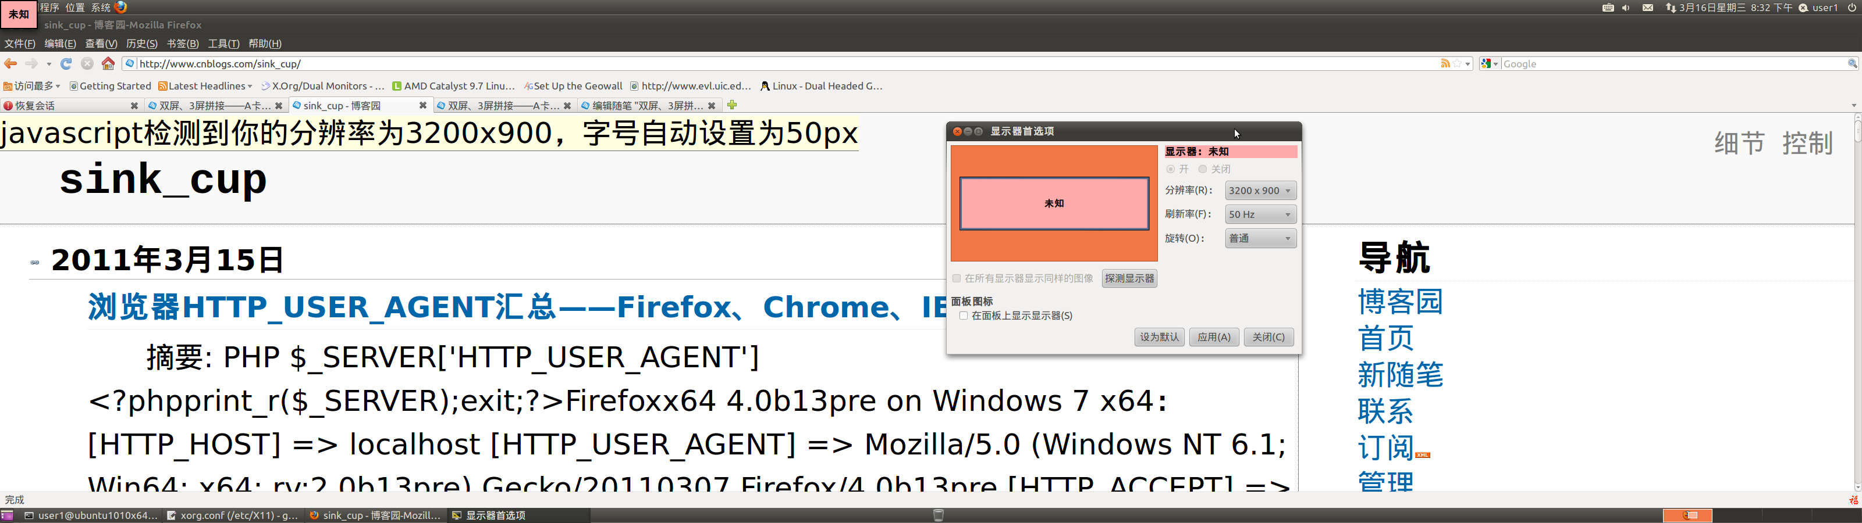
Task: Reload the current page
Action: pyautogui.click(x=66, y=63)
